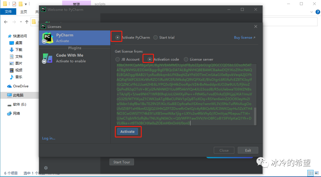
Task: Open the 管理 ribbon tab in Explorer
Action: (76, 4)
